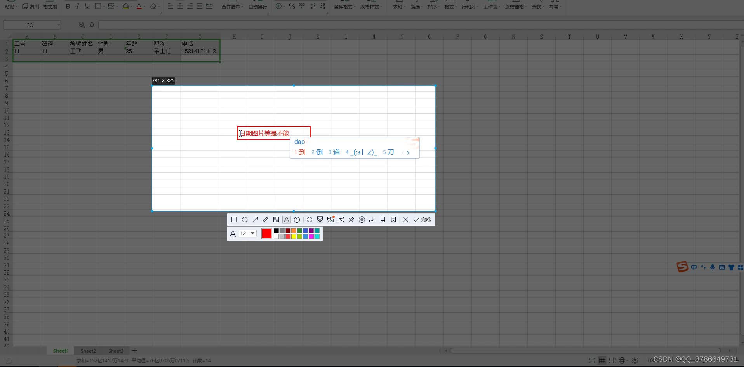The width and height of the screenshot is (744, 367).
Task: Send the screenshot to phone
Action: pyautogui.click(x=383, y=220)
